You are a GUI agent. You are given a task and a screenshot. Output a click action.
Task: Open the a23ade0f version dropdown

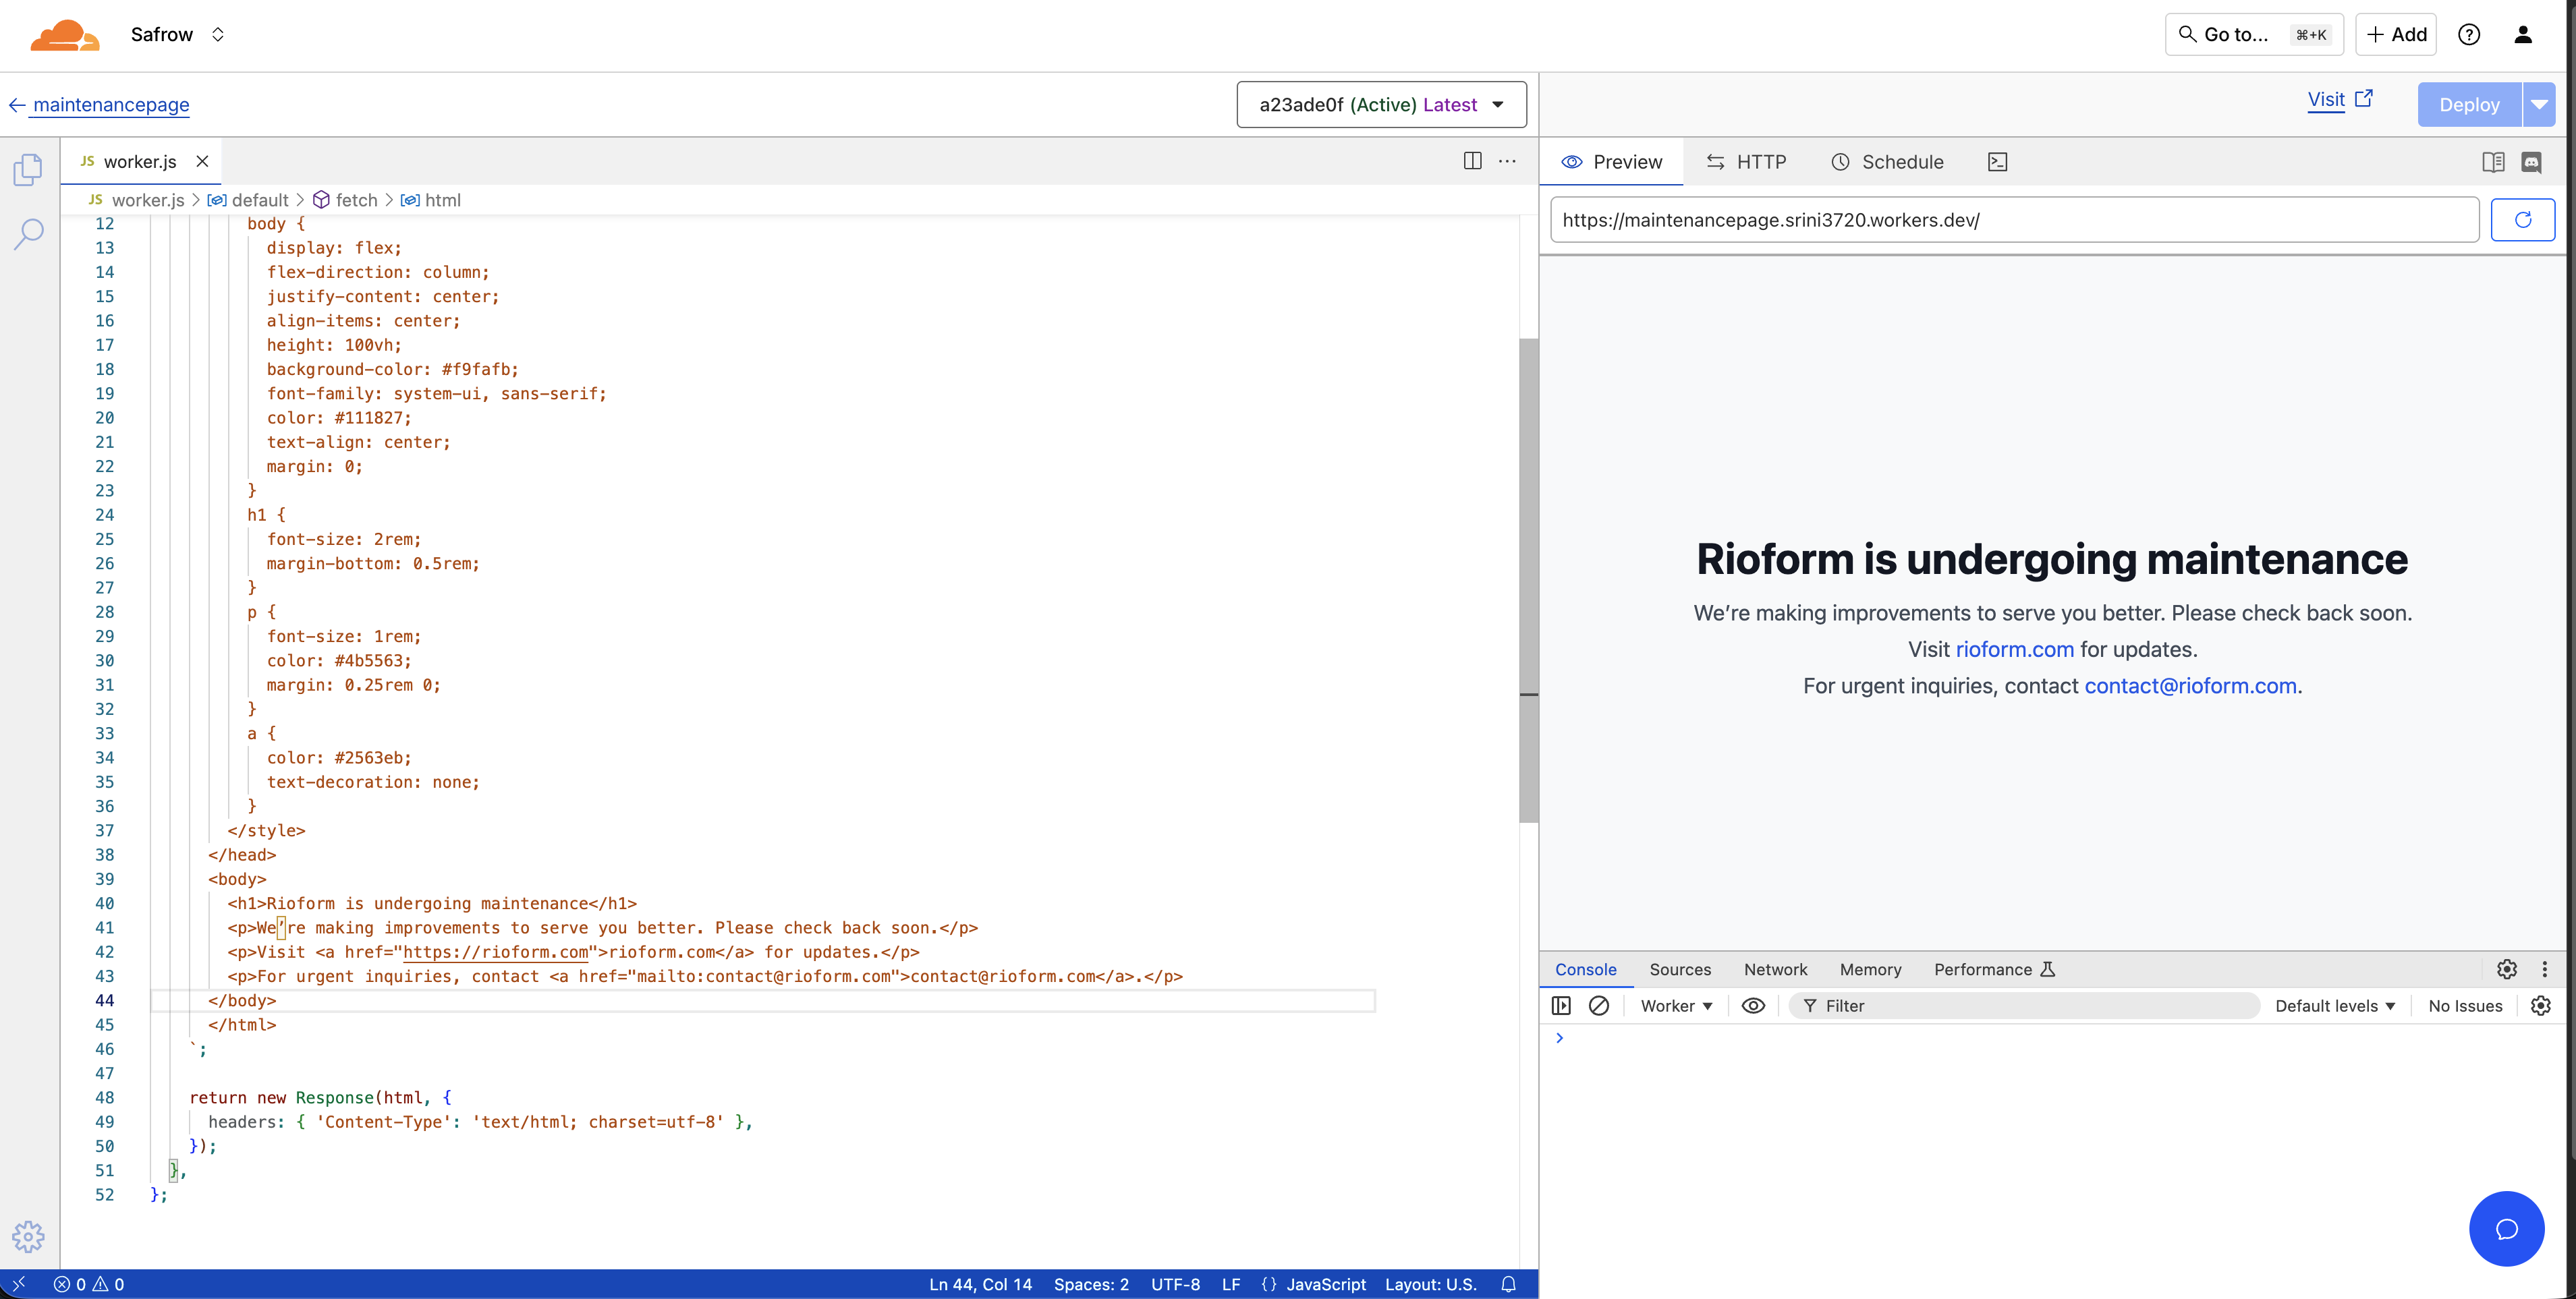1381,105
